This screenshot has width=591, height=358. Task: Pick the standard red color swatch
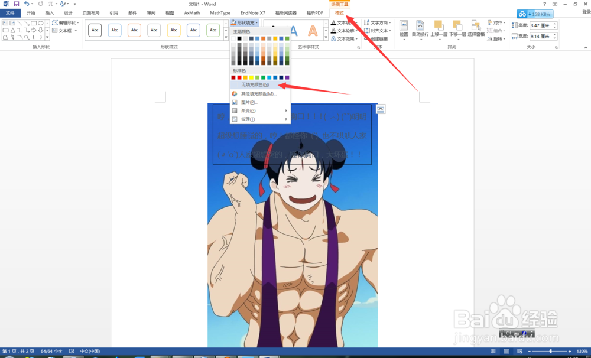tap(239, 77)
